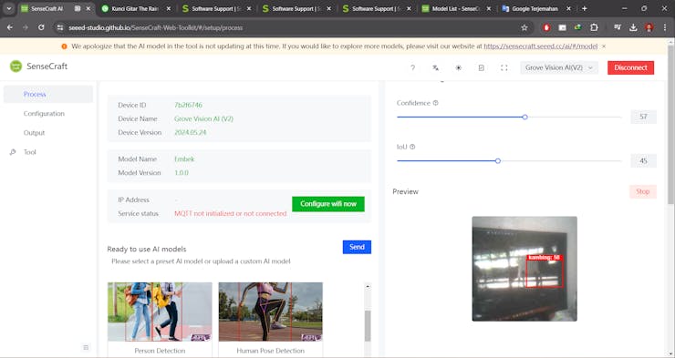
Task: Click the orange warning icon in banner
Action: coord(64,46)
